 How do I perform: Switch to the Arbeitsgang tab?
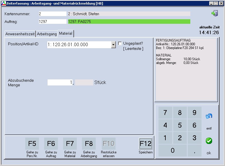47,34
